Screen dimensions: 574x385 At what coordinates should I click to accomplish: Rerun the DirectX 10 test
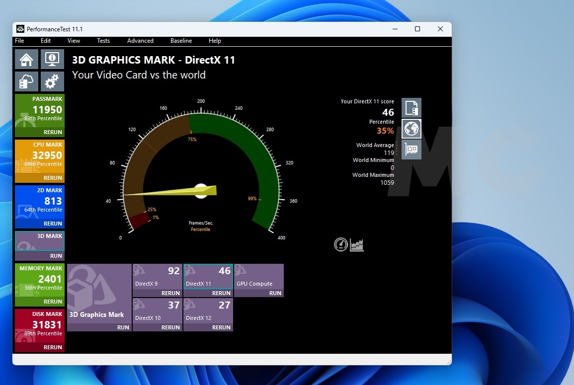[x=170, y=327]
